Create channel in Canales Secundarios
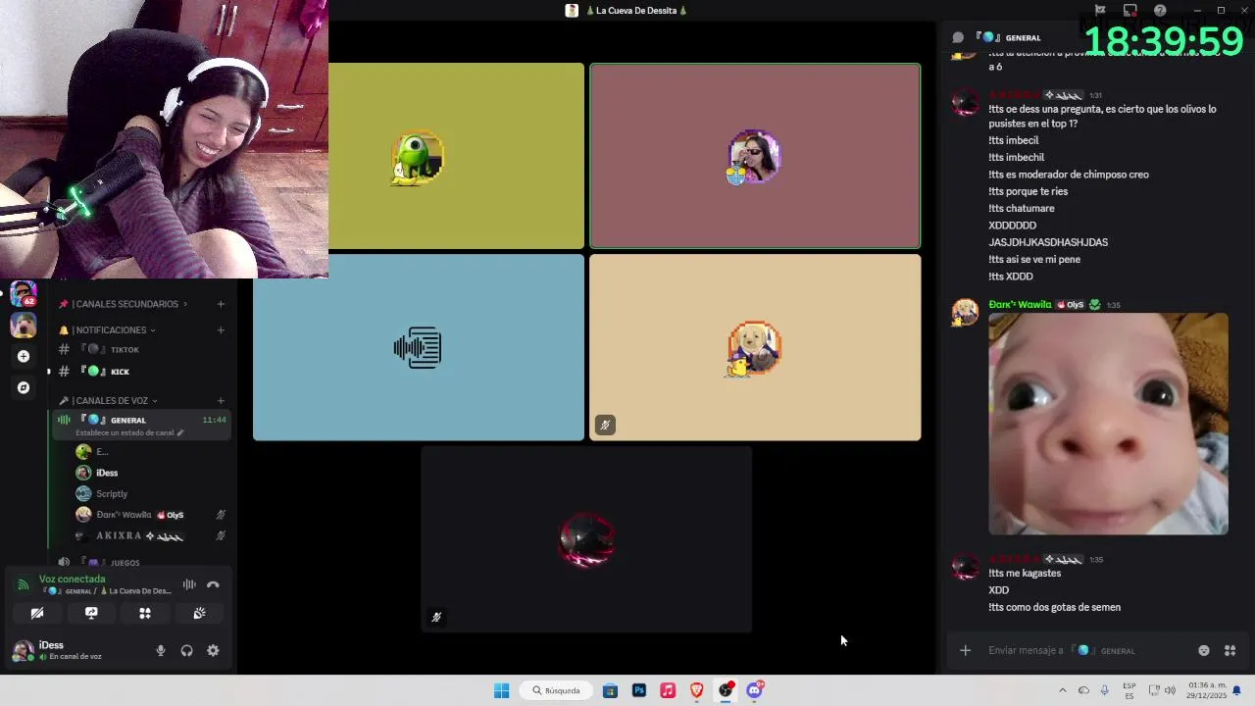The image size is (1255, 706). [221, 304]
